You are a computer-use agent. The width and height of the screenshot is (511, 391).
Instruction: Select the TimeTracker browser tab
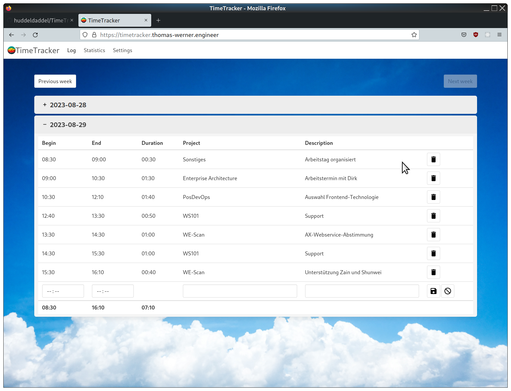pos(115,20)
